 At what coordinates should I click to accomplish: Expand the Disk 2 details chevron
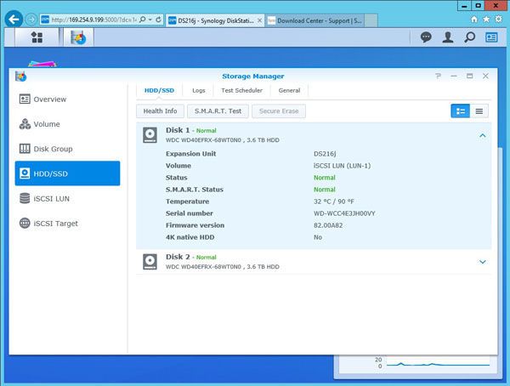point(482,262)
